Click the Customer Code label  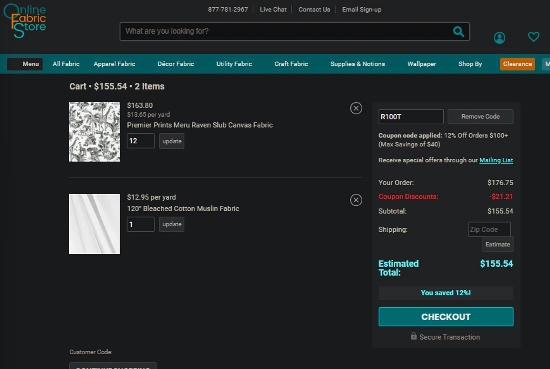point(91,352)
